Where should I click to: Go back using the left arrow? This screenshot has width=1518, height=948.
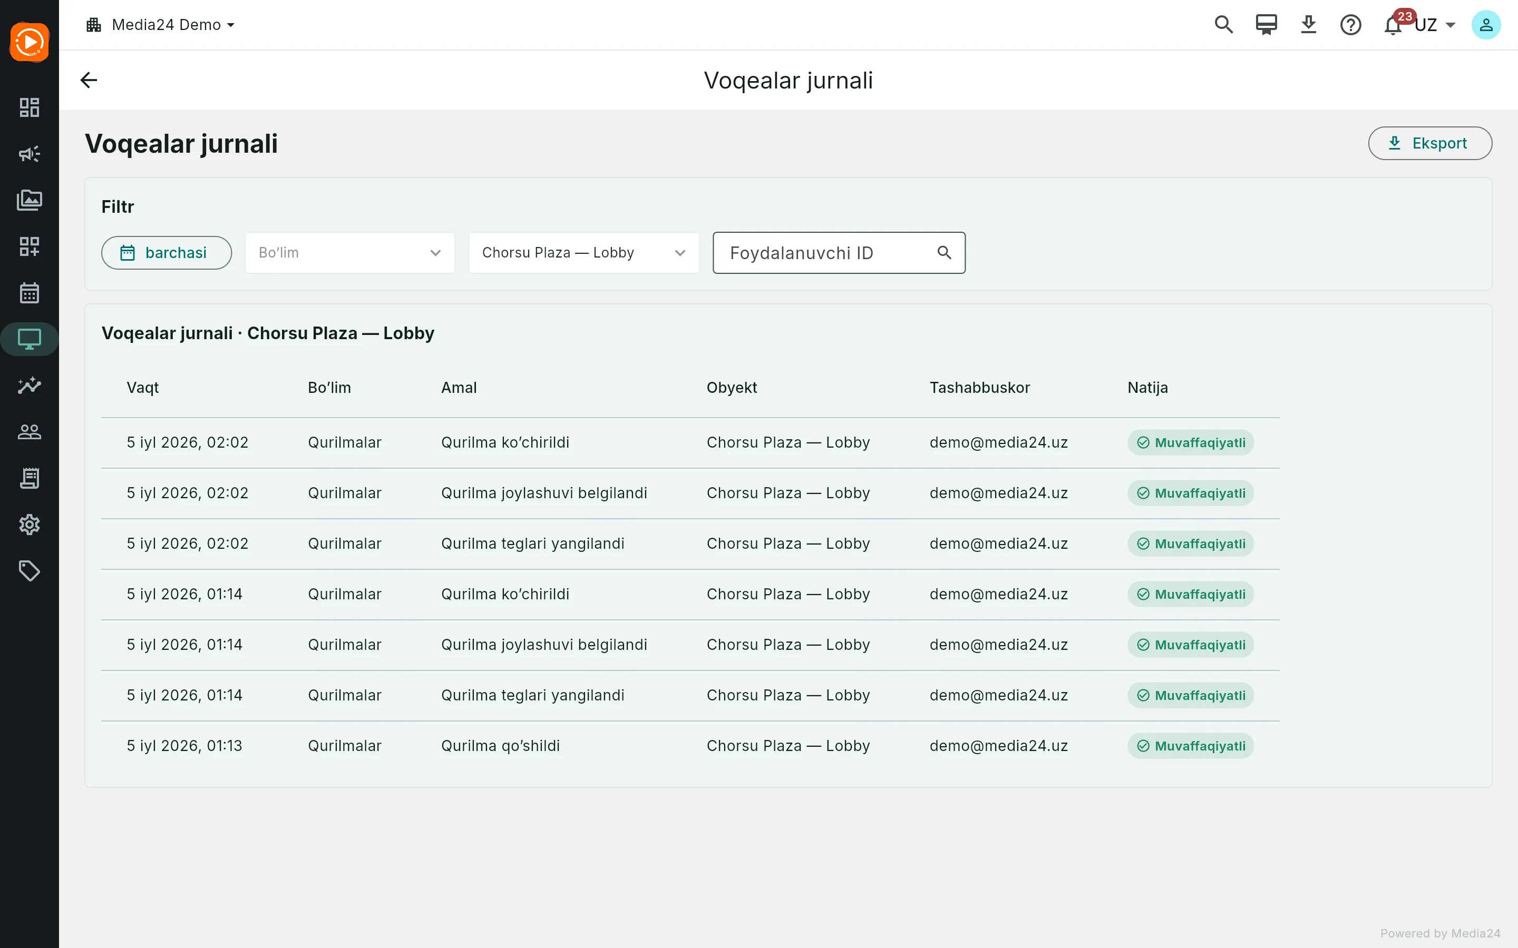coord(89,80)
